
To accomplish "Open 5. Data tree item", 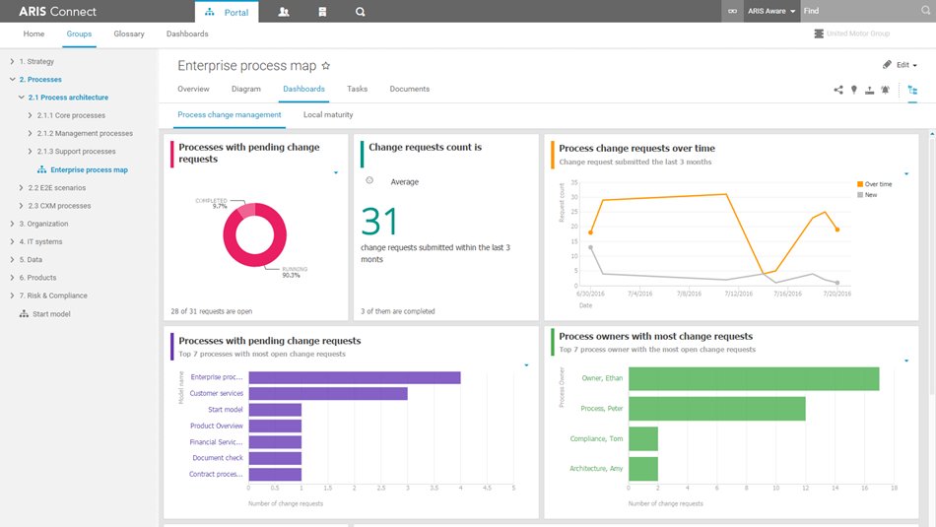I will (x=31, y=260).
